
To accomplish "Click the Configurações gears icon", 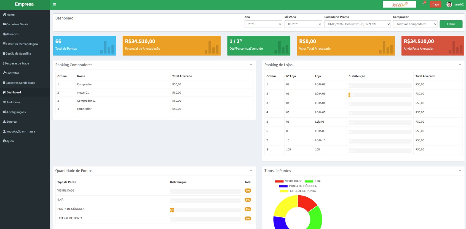I will tap(4, 112).
